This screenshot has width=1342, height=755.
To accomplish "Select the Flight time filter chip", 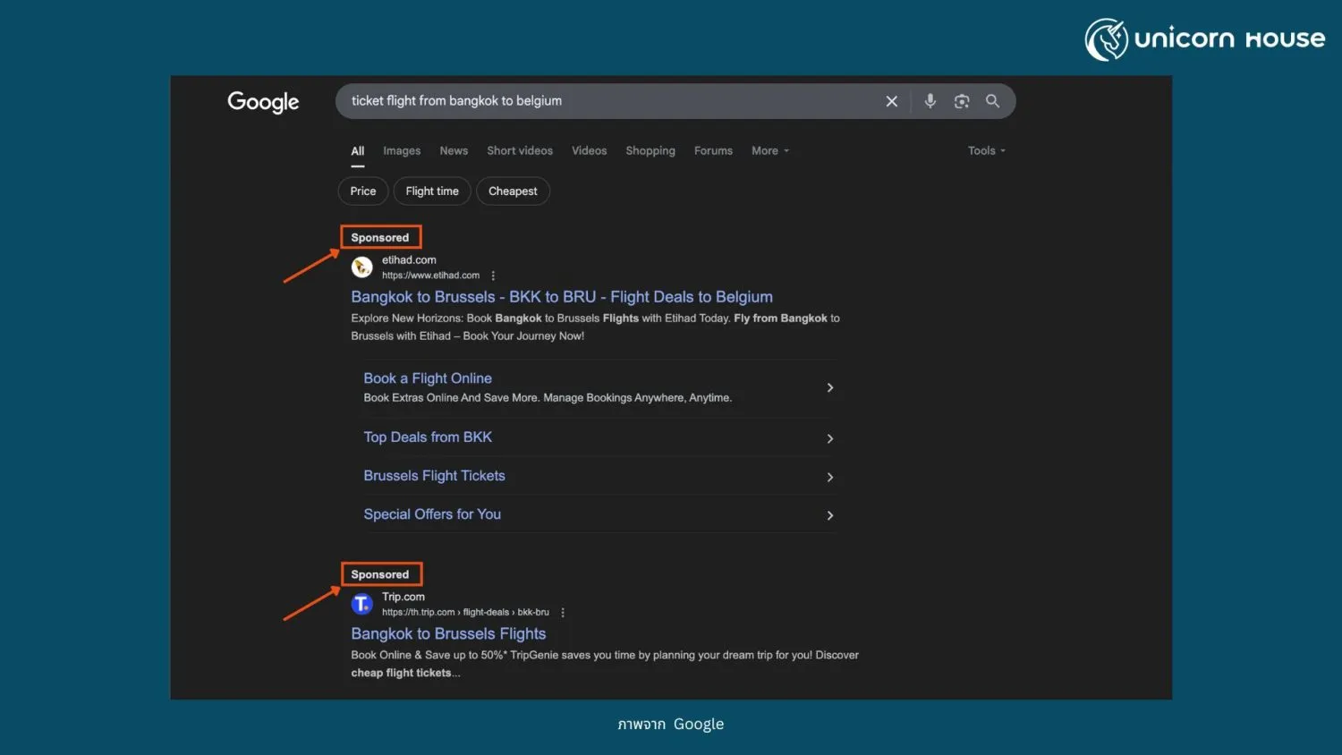I will click(x=432, y=191).
